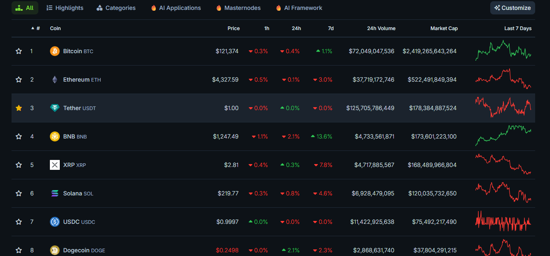Sort by 7d change column
Screen dimensions: 550x256
tap(331, 28)
